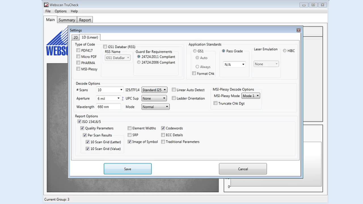
Task: Click the Wavelength 660 nm field
Action: [x=108, y=107]
